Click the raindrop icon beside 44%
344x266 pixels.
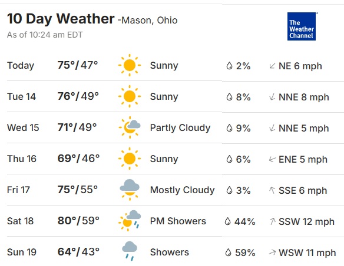(x=228, y=221)
